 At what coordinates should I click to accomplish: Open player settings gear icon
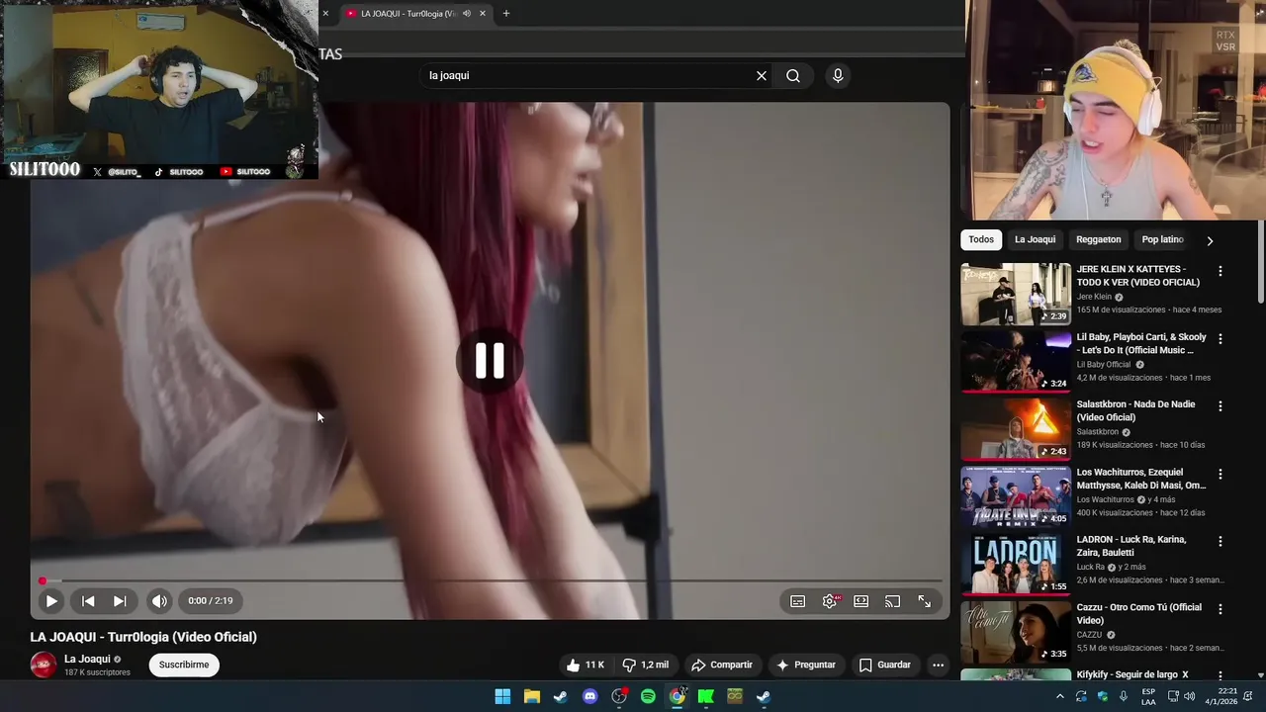pyautogui.click(x=830, y=601)
